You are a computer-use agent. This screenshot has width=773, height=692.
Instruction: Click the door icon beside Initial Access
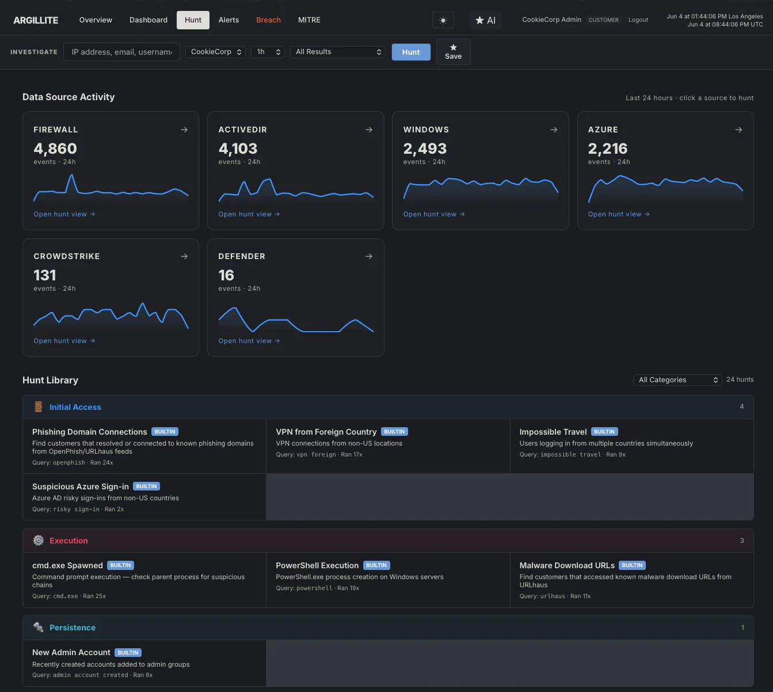pos(39,407)
